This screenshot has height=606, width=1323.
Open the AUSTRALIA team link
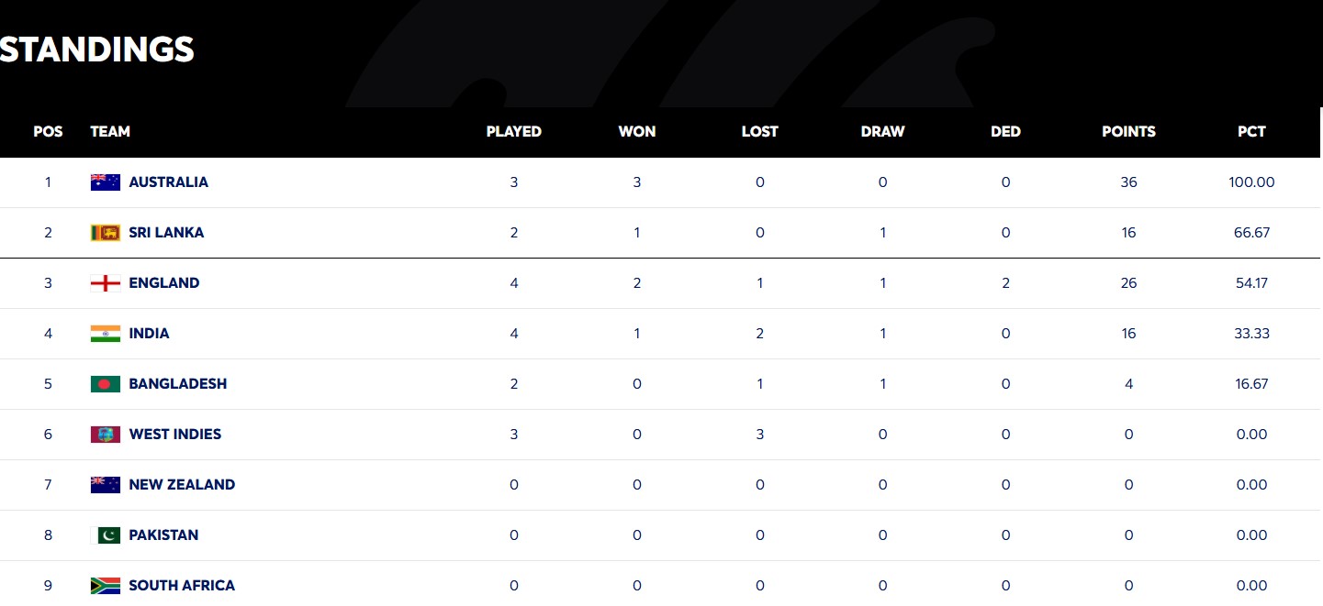[x=168, y=182]
